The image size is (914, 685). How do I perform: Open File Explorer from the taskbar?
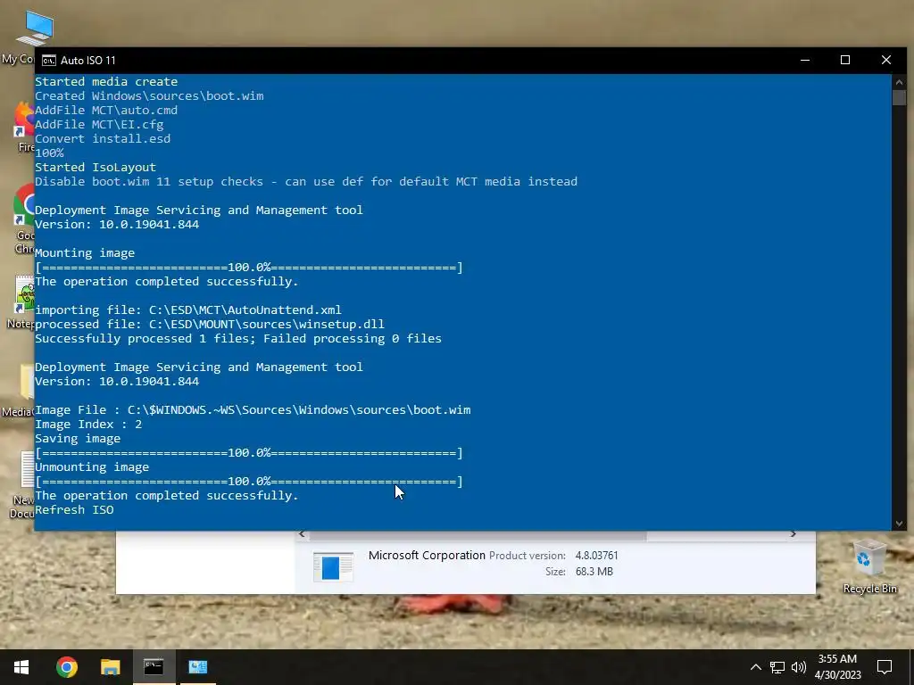pyautogui.click(x=110, y=667)
